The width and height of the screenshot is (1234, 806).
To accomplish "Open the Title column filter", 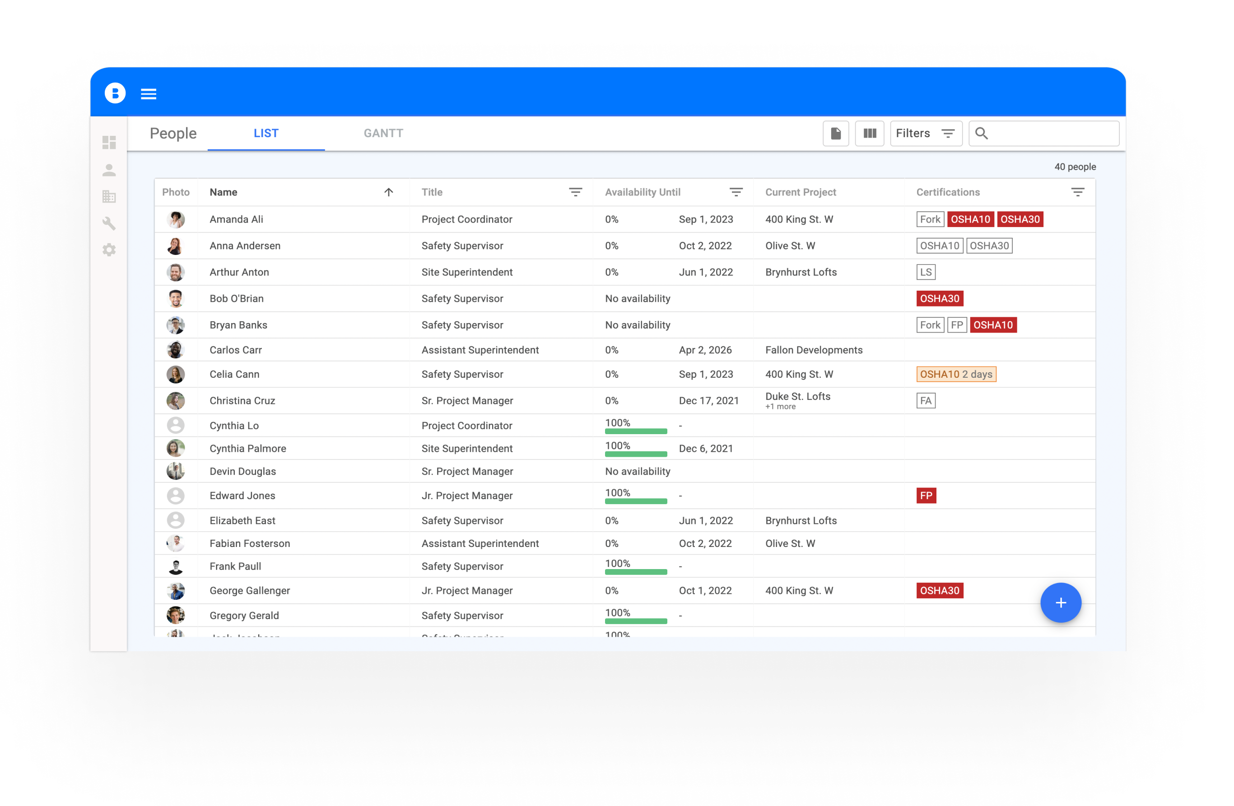I will click(x=575, y=192).
